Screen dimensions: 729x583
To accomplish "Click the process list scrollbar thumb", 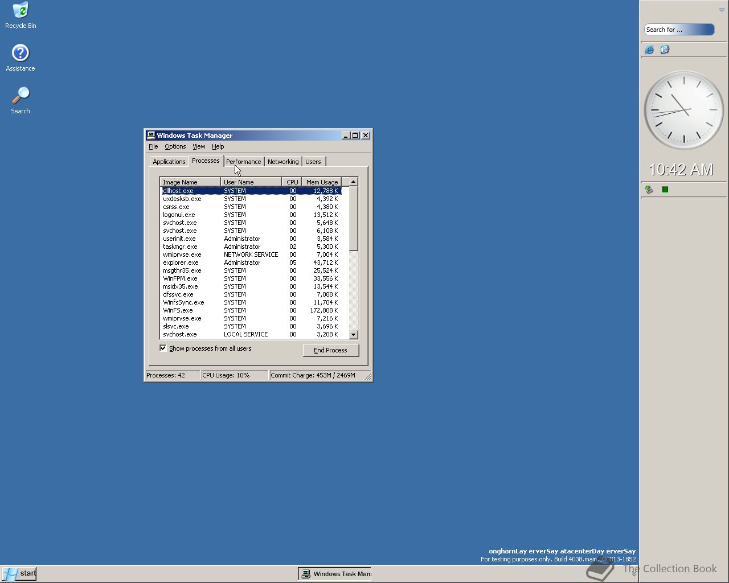I will pos(353,219).
